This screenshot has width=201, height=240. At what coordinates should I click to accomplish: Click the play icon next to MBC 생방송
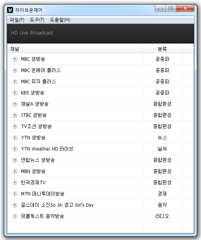pos(15,59)
